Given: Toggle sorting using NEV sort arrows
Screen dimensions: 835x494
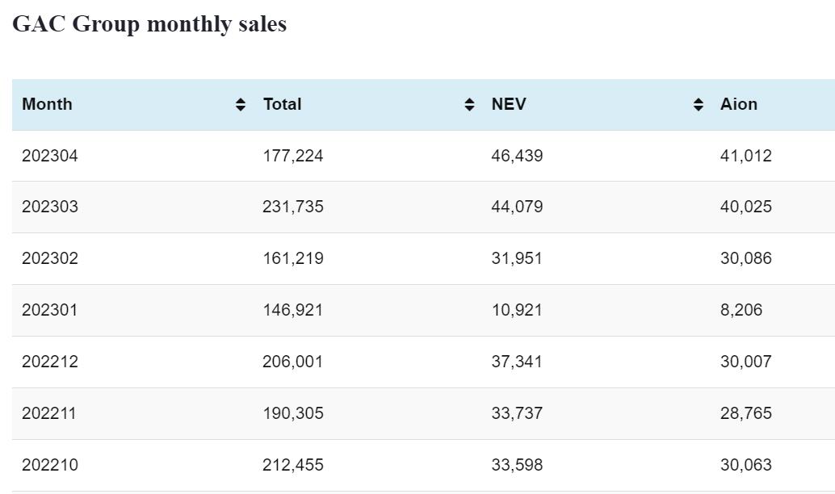Looking at the screenshot, I should tap(698, 105).
